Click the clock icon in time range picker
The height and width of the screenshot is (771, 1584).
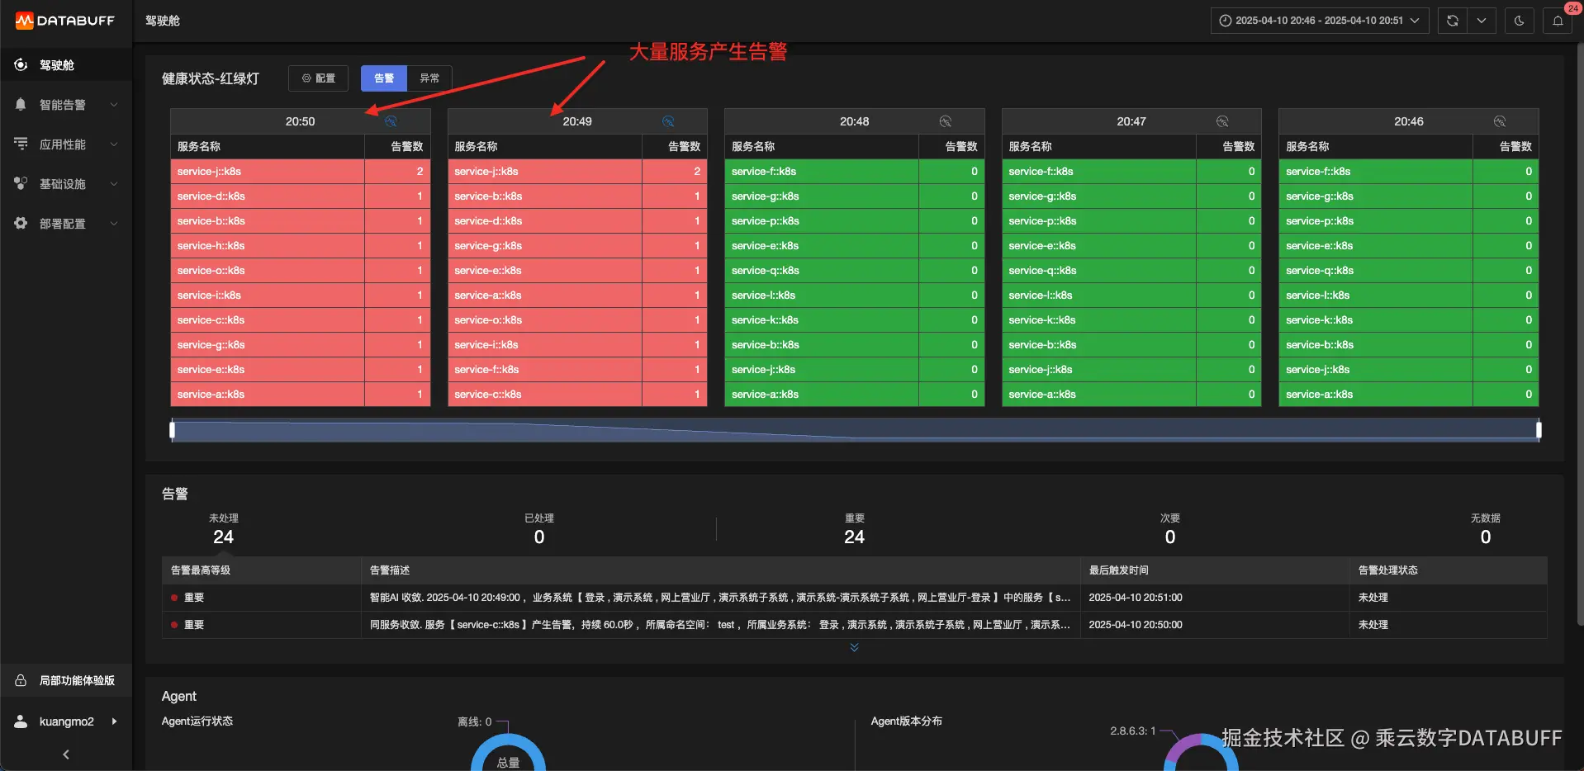[x=1226, y=21]
